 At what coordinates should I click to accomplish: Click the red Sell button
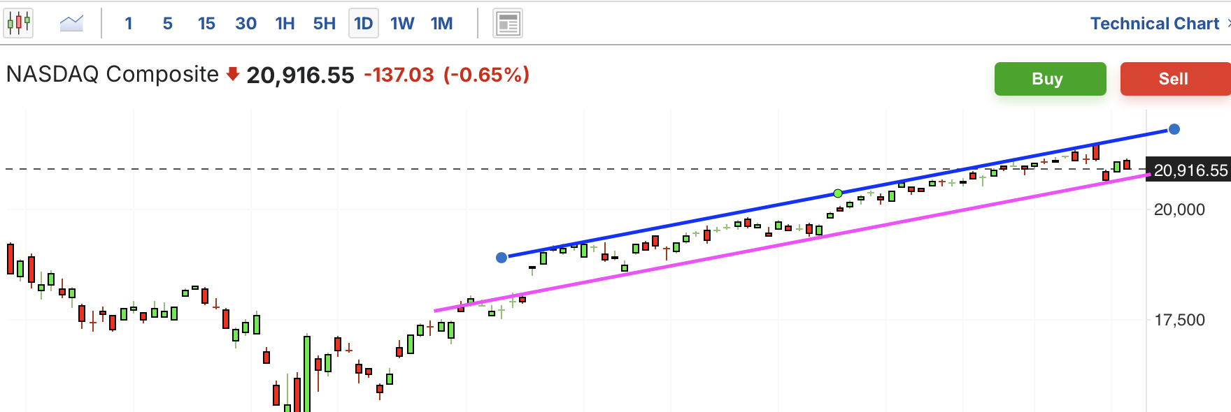1175,79
